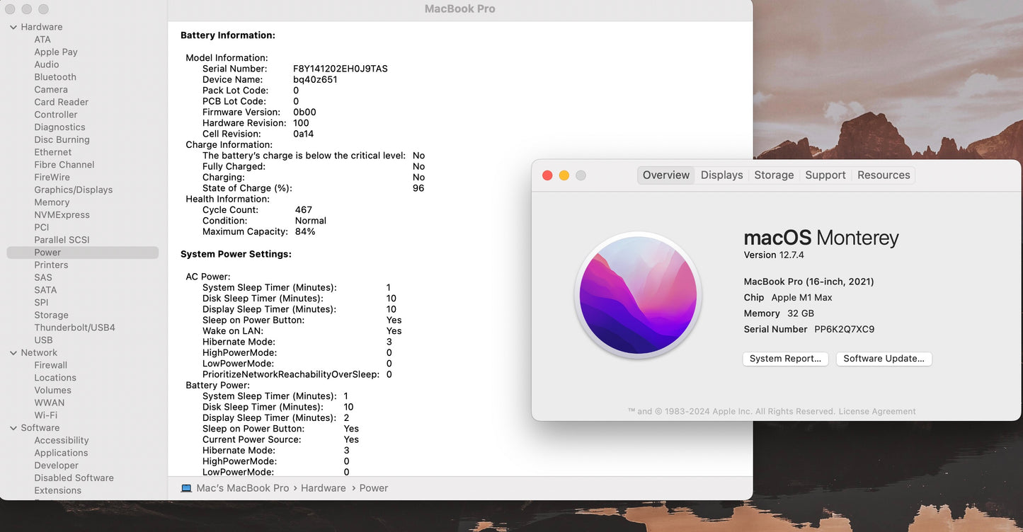Collapse the Hardware section

click(12, 26)
